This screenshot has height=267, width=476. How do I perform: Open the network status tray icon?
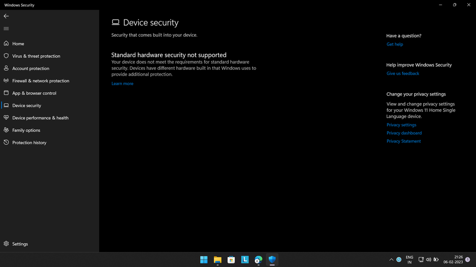point(421,260)
